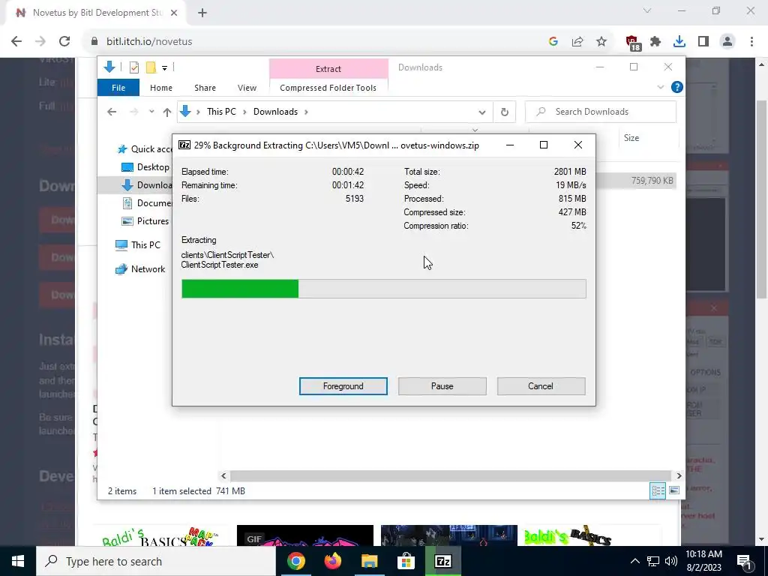This screenshot has height=576, width=768.
Task: Open Firefox from taskbar
Action: (332, 561)
